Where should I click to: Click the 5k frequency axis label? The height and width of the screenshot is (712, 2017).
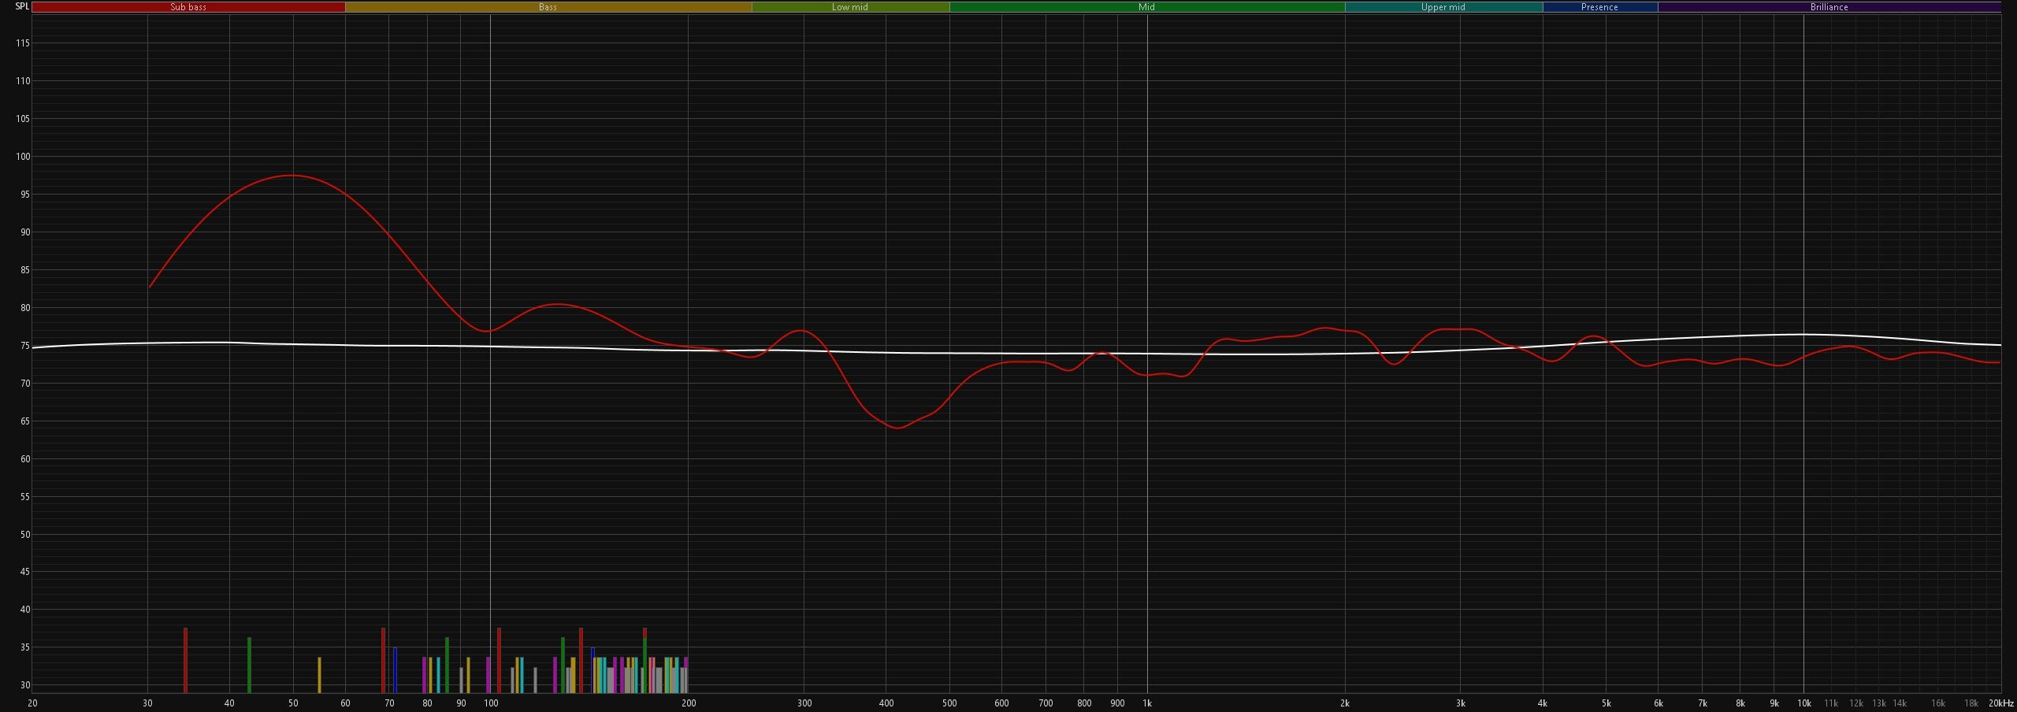(1607, 703)
